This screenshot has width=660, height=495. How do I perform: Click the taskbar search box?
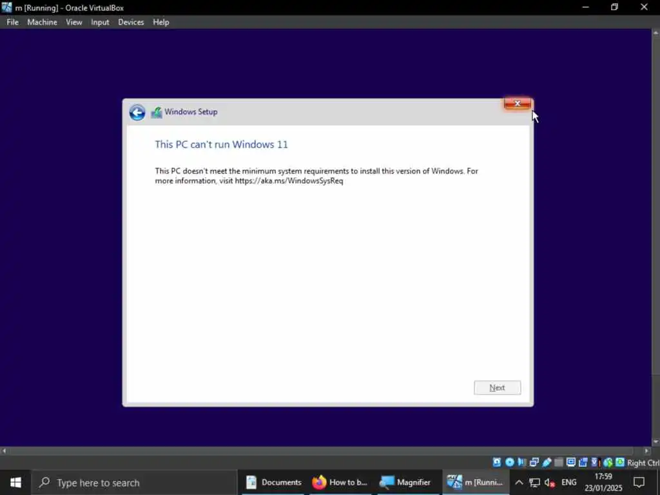pos(134,482)
